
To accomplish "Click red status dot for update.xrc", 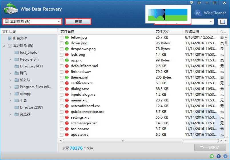I will point(67,135).
